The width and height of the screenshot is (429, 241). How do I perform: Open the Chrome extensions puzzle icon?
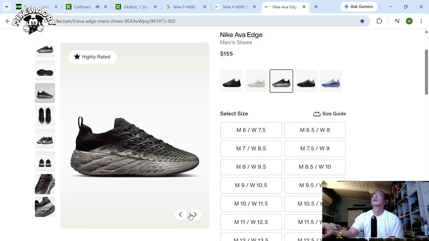(x=379, y=21)
